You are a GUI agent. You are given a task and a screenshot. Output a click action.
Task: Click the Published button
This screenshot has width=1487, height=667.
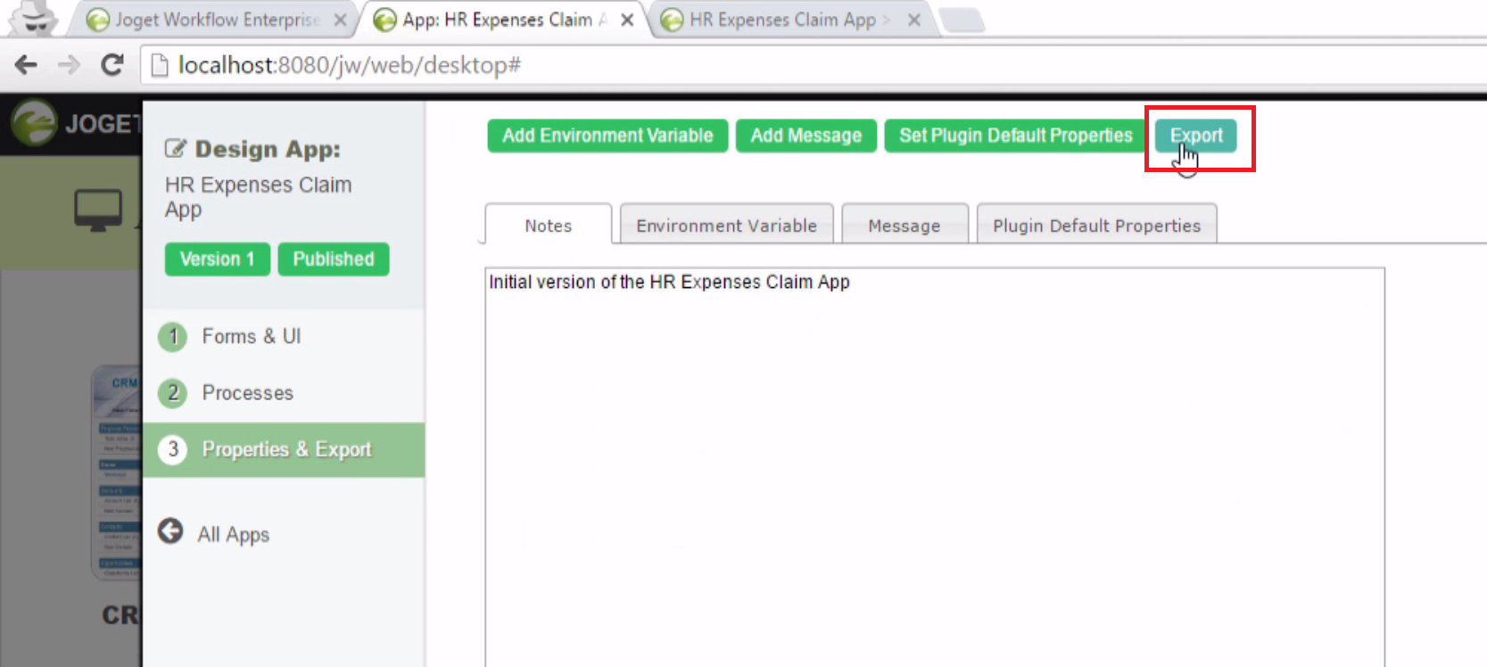point(334,259)
